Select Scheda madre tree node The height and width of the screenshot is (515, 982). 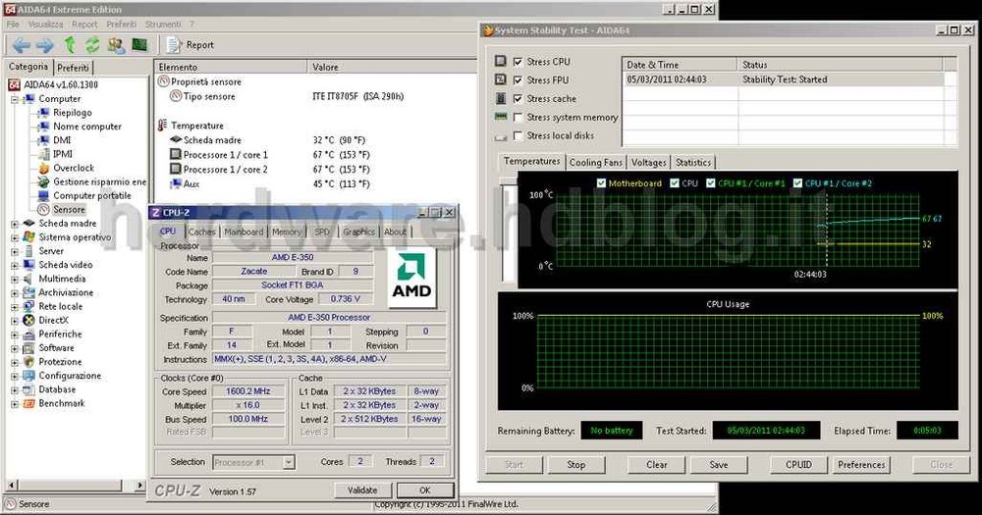coord(68,224)
